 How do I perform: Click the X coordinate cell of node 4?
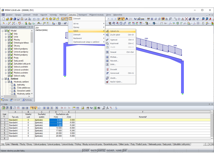click(56, 128)
